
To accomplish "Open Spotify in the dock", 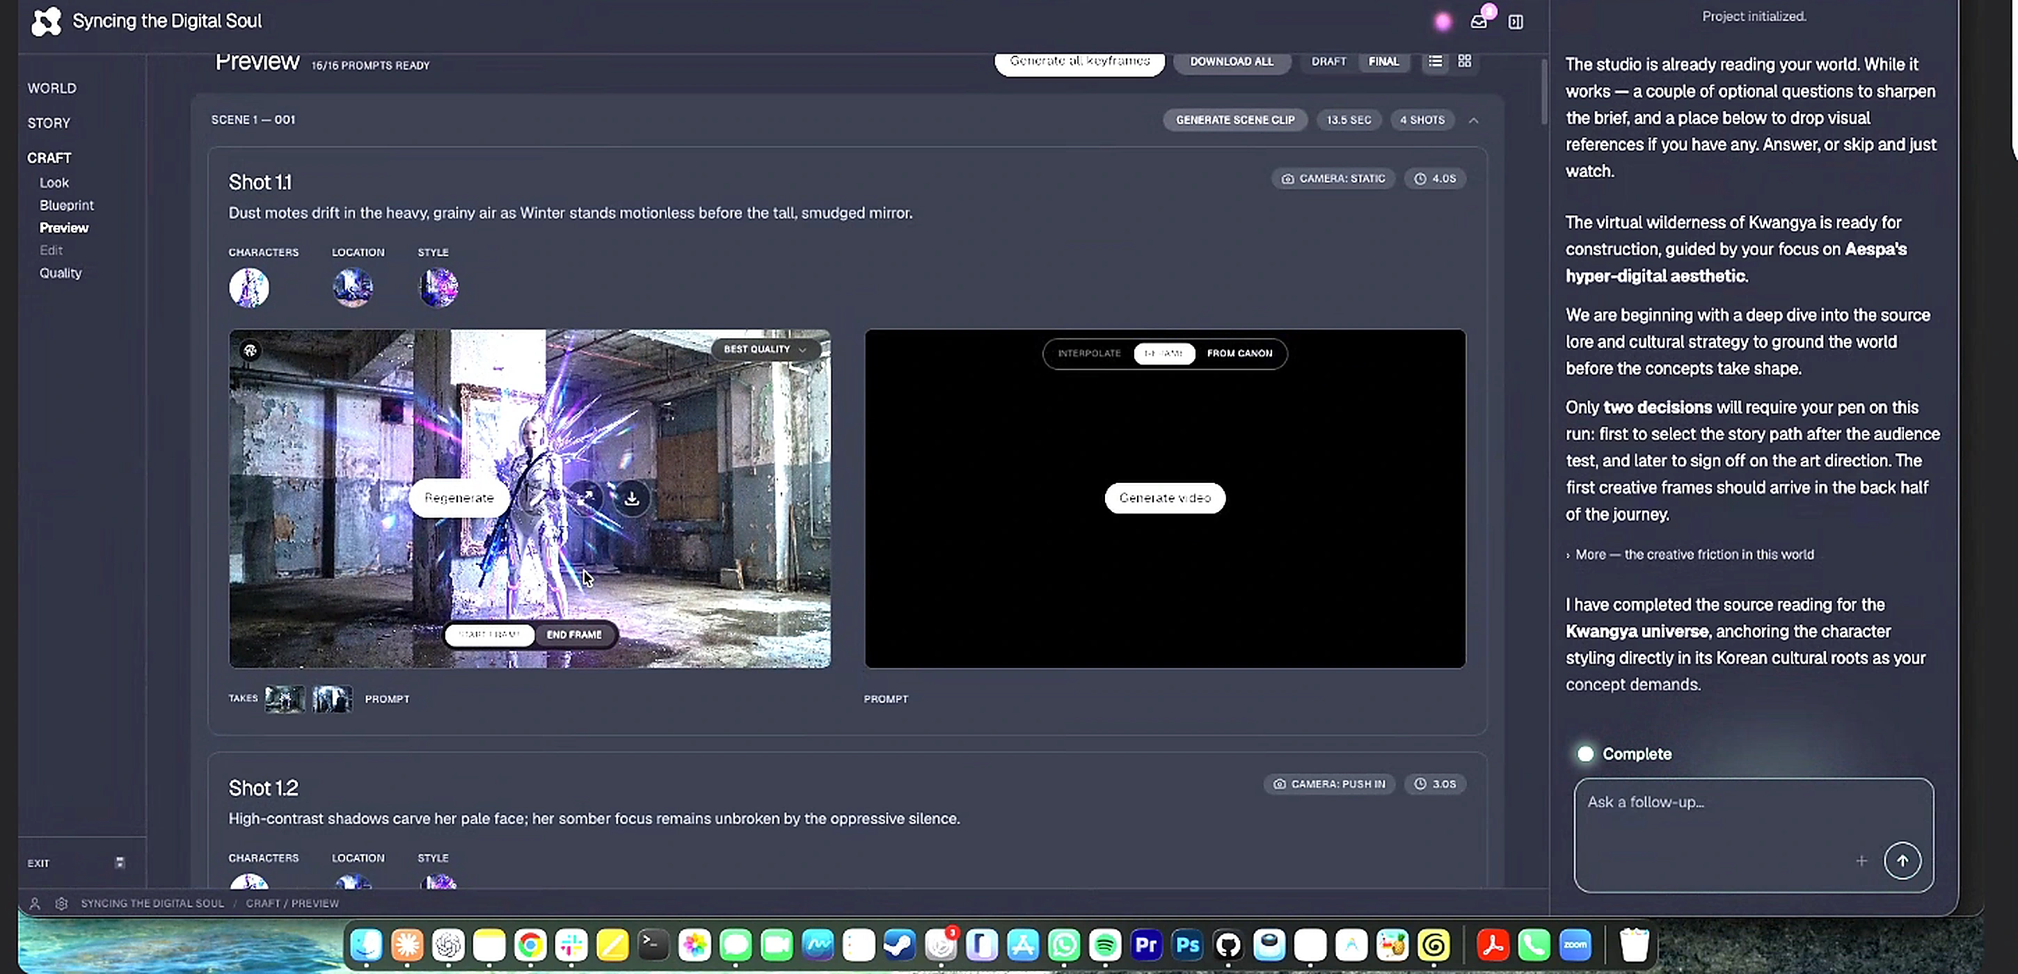I will click(1104, 945).
